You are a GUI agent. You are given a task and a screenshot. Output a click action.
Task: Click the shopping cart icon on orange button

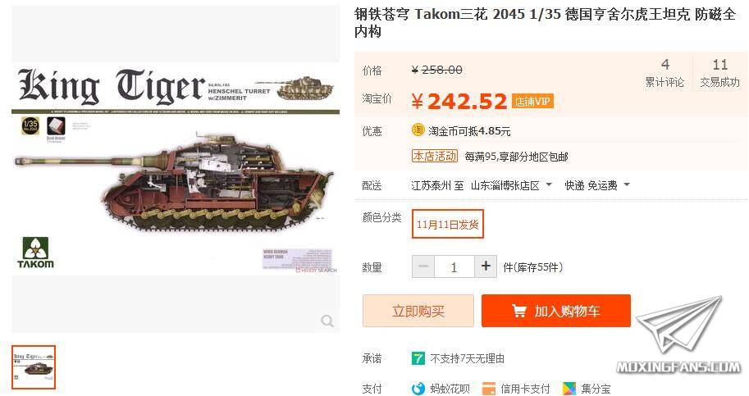coord(519,311)
